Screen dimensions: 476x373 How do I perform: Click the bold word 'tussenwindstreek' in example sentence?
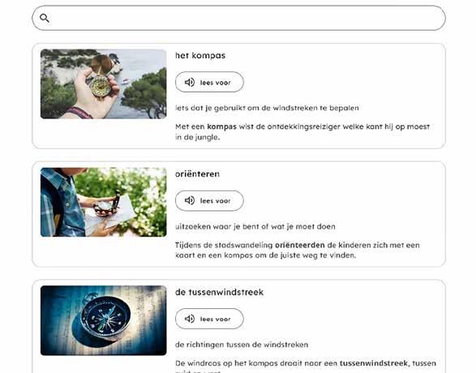375,363
